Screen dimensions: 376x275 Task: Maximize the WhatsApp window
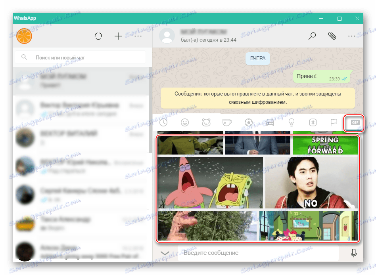coord(339,19)
